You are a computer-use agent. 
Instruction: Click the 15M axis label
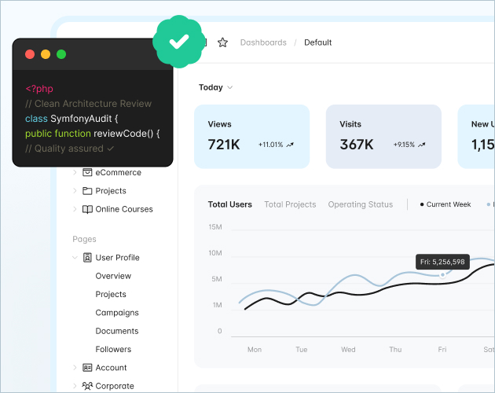(215, 227)
